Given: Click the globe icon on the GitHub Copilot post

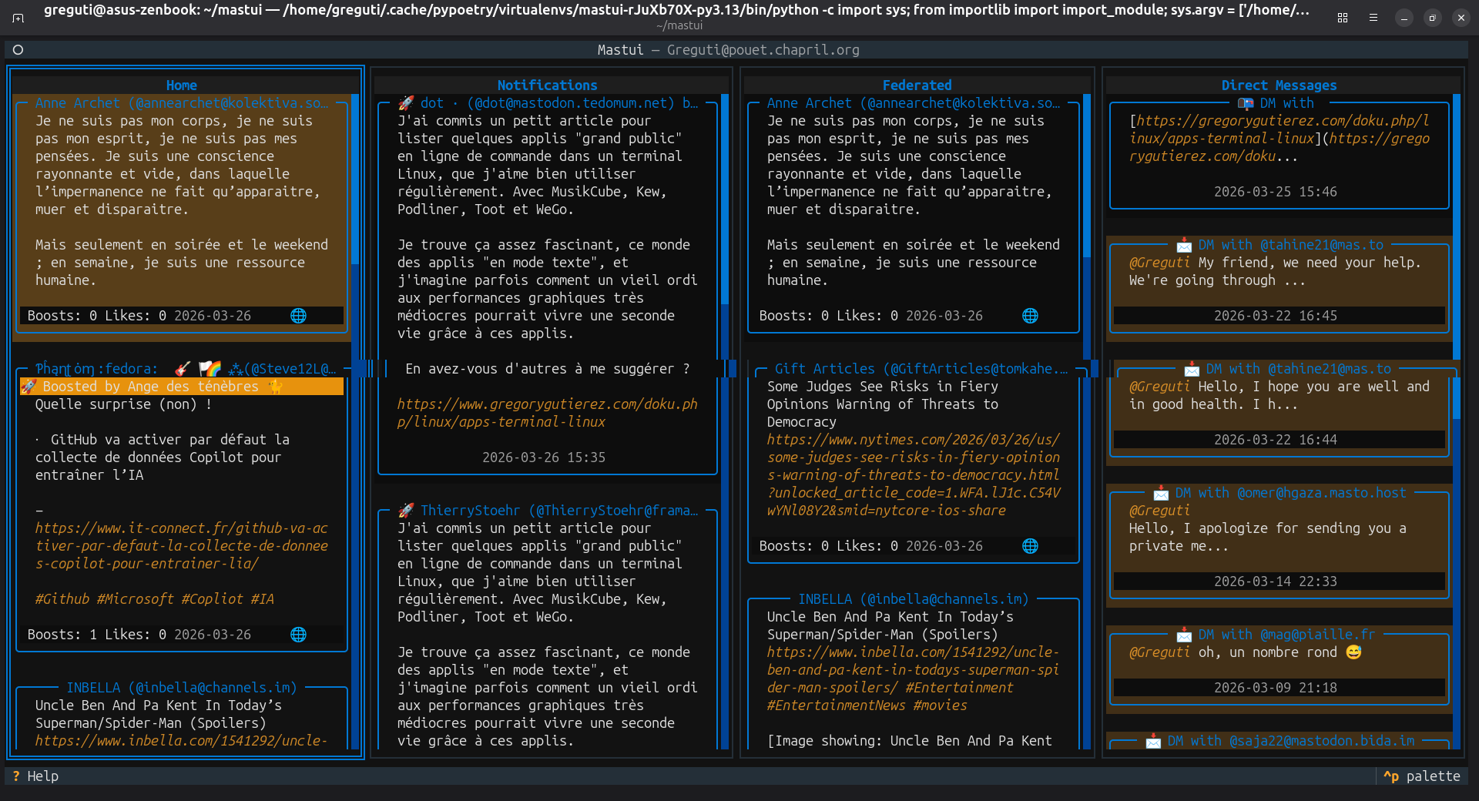Looking at the screenshot, I should [298, 635].
